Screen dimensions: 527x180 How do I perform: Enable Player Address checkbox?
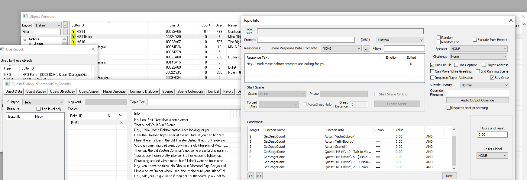[x=484, y=65]
